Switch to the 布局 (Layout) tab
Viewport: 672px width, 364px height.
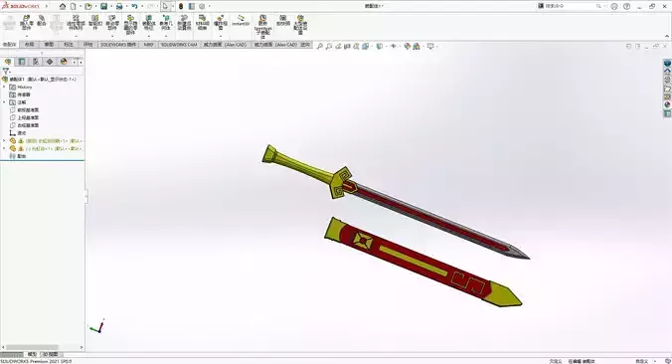tap(29, 44)
